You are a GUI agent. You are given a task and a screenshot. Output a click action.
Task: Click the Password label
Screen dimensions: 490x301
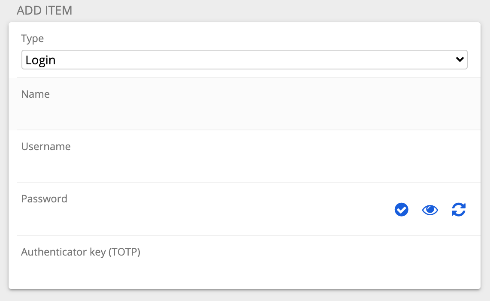pyautogui.click(x=44, y=199)
